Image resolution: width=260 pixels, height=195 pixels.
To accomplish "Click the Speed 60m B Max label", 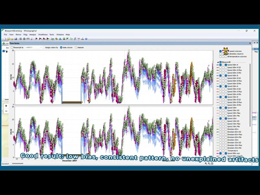I will point(234,81).
